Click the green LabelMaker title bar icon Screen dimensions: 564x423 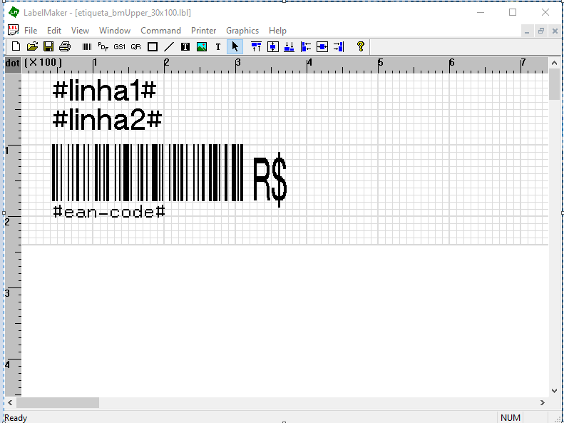pyautogui.click(x=14, y=12)
